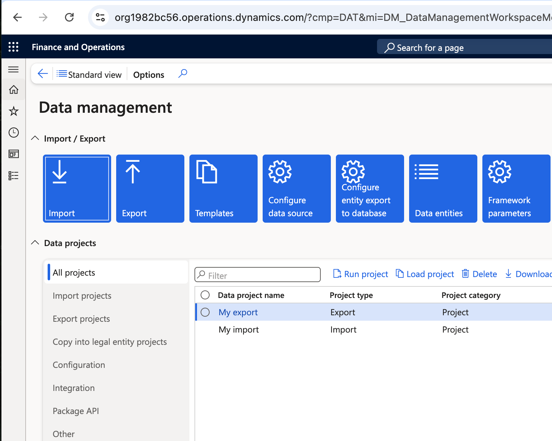552x441 pixels.
Task: Go to Home in the left sidebar
Action: (13, 89)
